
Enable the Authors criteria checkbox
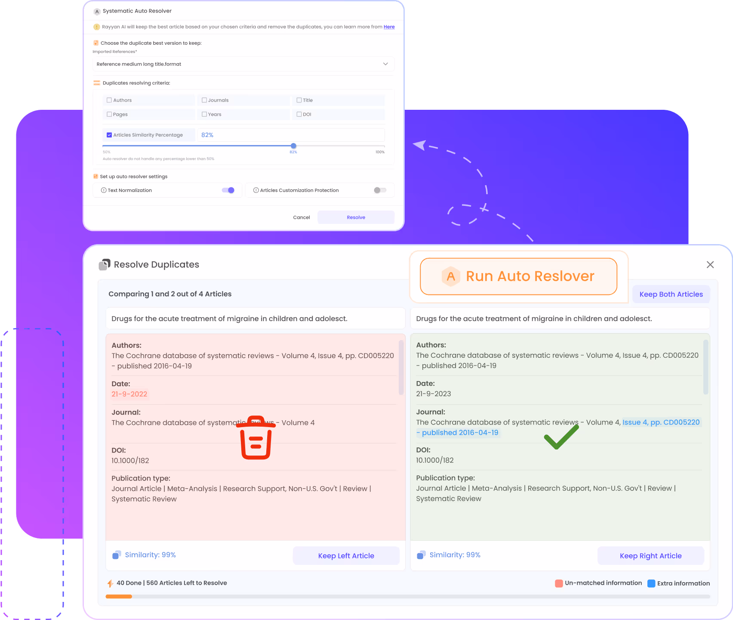109,100
